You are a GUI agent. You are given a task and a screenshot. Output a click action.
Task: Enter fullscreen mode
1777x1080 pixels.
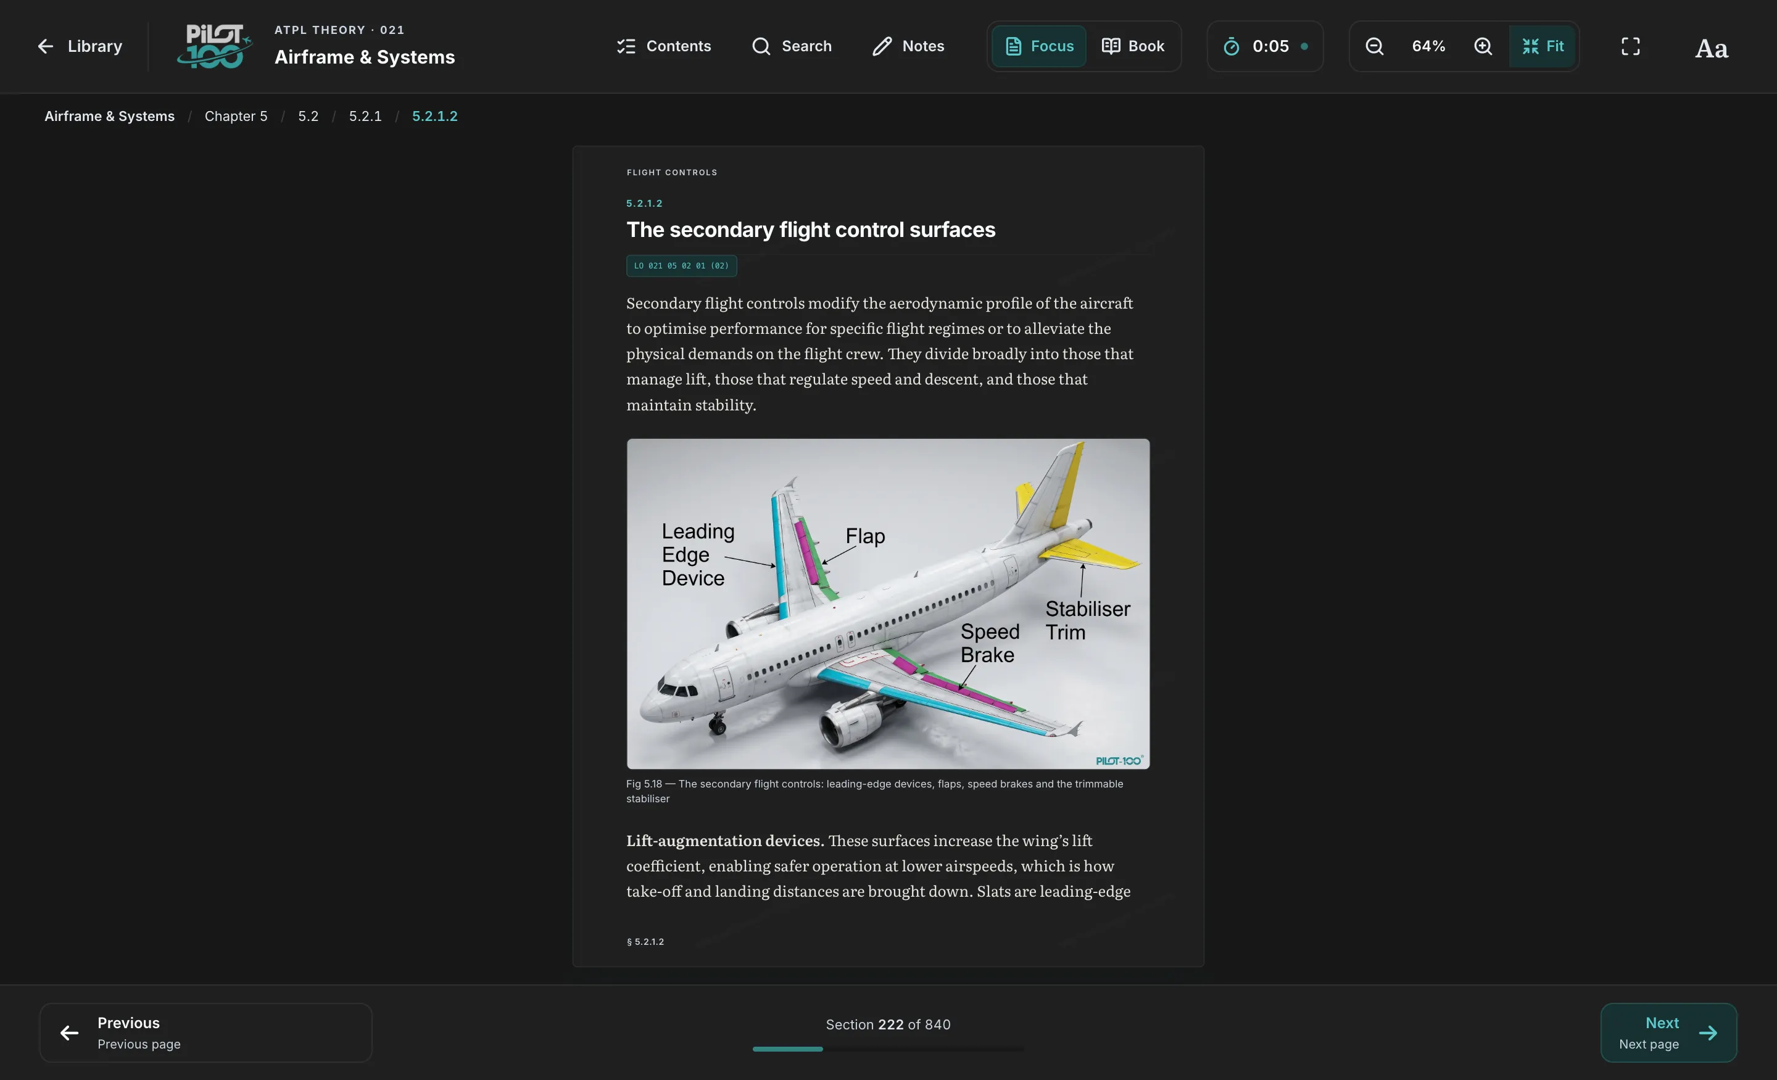click(x=1631, y=46)
